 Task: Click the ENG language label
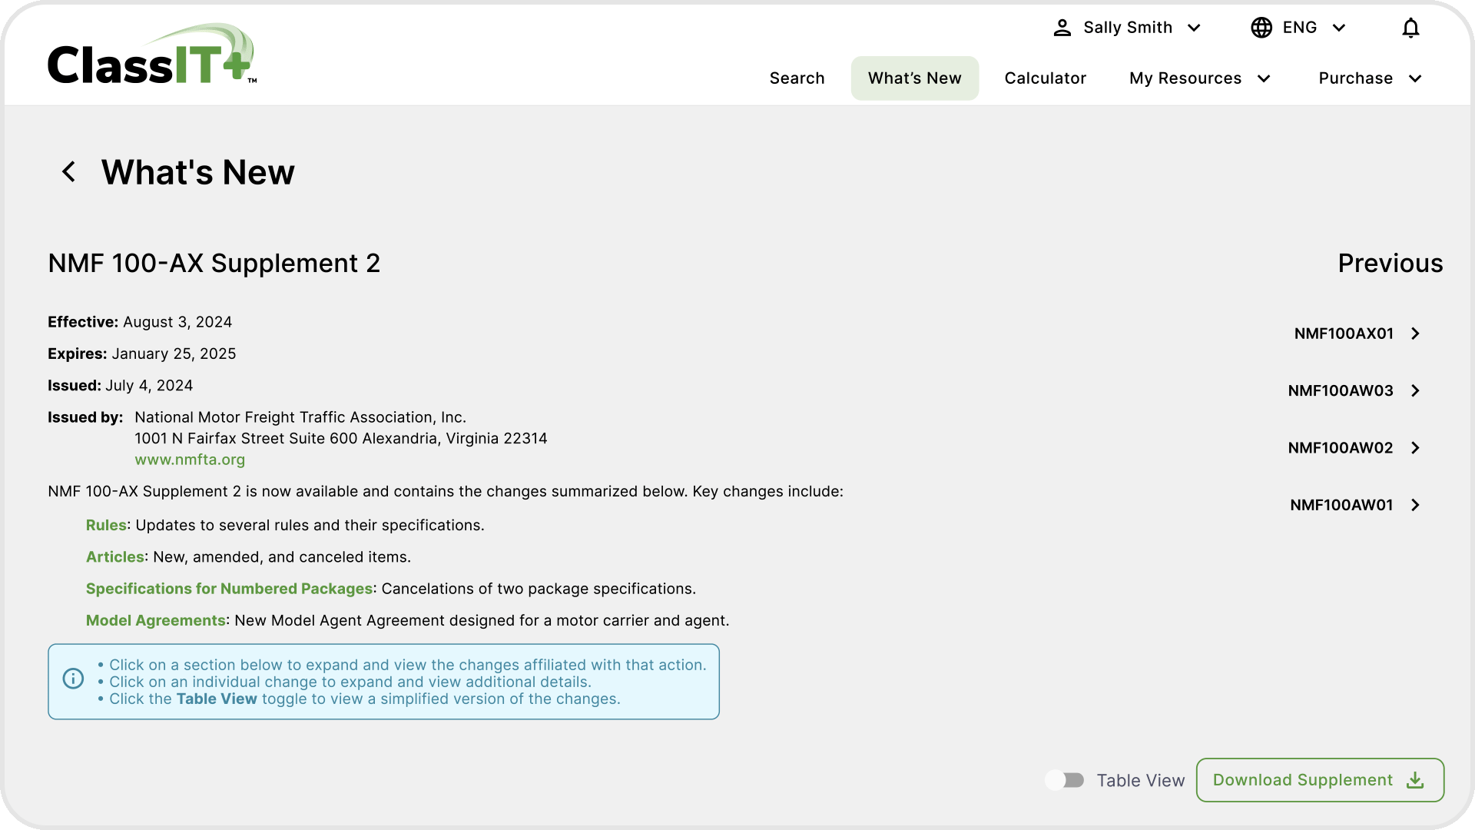click(1300, 28)
